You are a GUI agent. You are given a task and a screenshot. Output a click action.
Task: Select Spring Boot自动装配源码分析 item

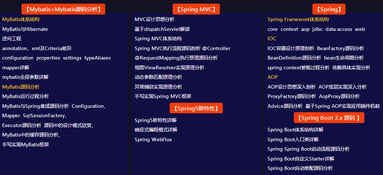(x=300, y=168)
